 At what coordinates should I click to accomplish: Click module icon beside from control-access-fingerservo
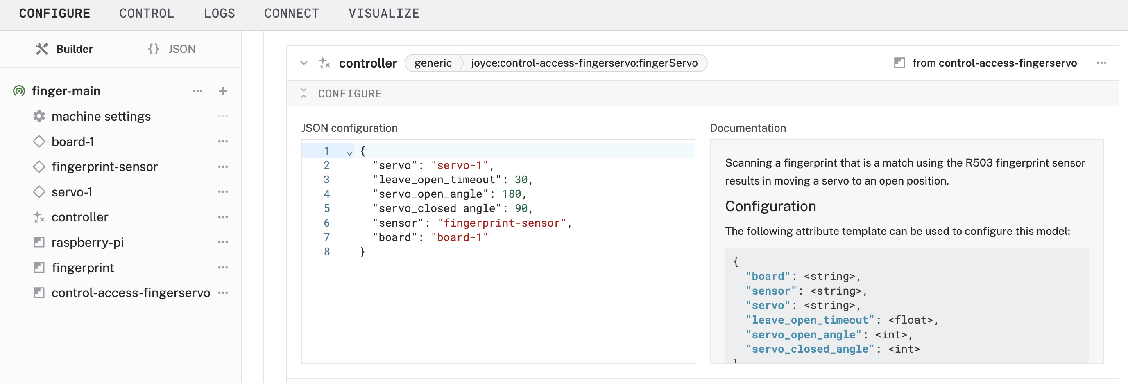coord(899,63)
